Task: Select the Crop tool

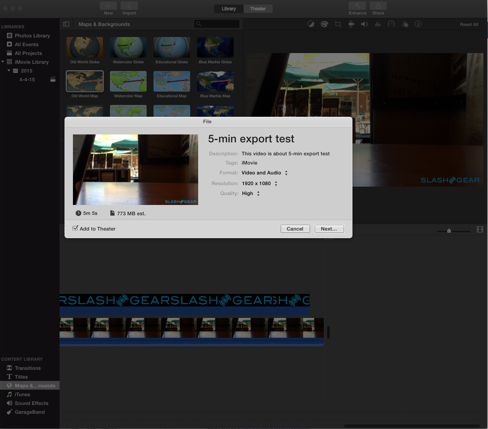Action: 338,24
